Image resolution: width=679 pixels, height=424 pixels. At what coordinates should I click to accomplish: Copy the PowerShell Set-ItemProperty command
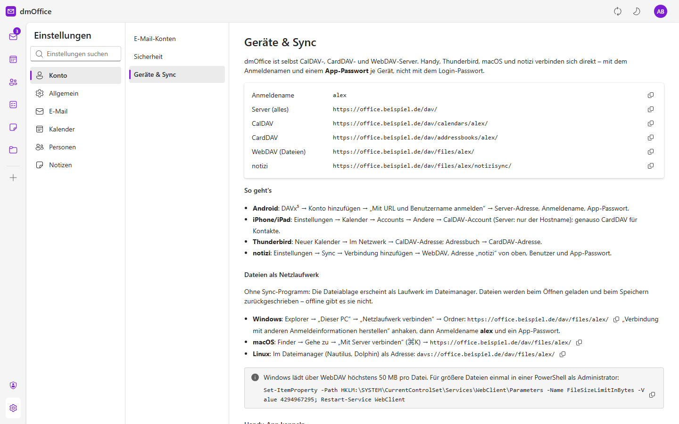click(652, 395)
